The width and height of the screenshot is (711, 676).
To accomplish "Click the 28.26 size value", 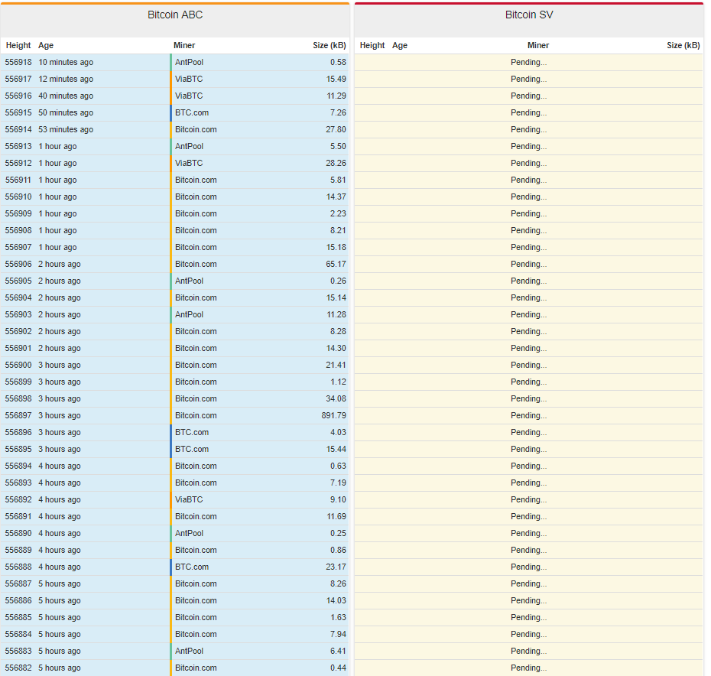I will [336, 163].
